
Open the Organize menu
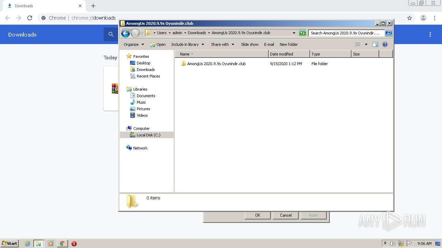click(134, 44)
